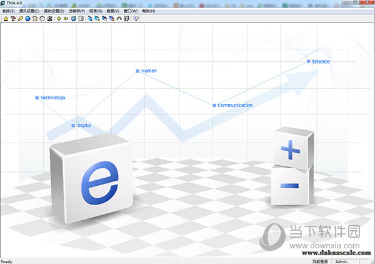
Task: Click the blue folder icon with yellow corner
Action: coord(97,18)
